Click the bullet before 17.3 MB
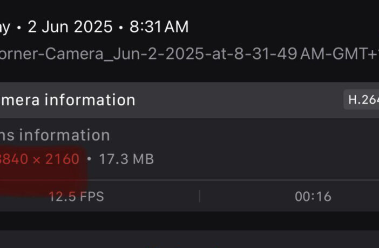Viewport: 379px width, 248px height. (x=89, y=159)
